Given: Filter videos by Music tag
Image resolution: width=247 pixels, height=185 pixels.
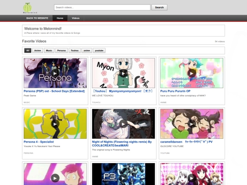Looking at the screenshot, I should pos(49,51).
